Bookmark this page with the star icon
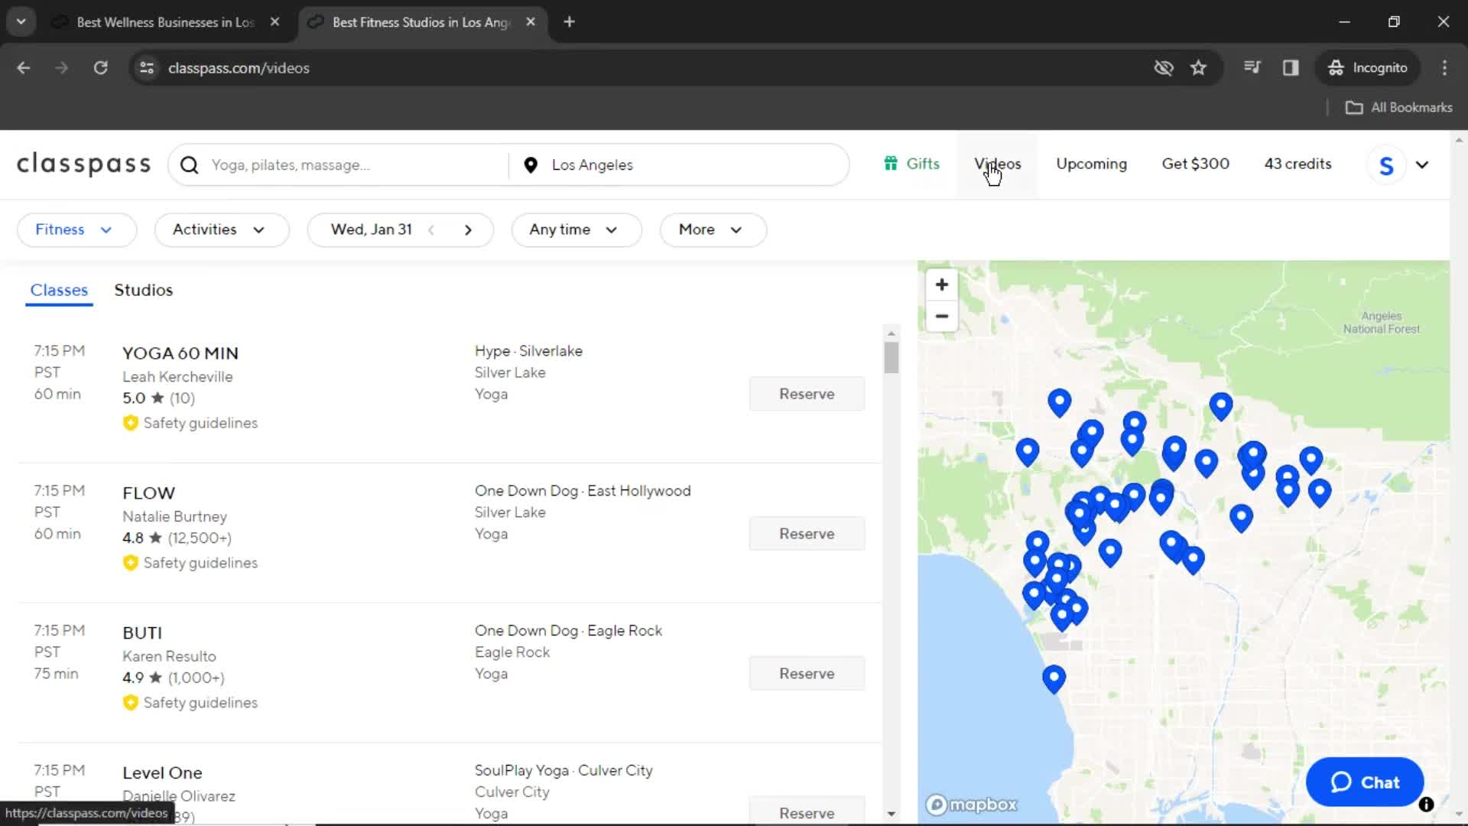 [1198, 68]
